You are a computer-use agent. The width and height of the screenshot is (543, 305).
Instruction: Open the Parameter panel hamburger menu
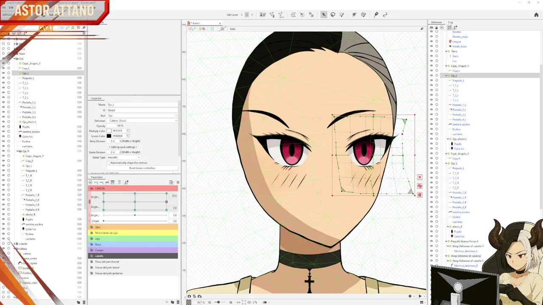coord(178,183)
